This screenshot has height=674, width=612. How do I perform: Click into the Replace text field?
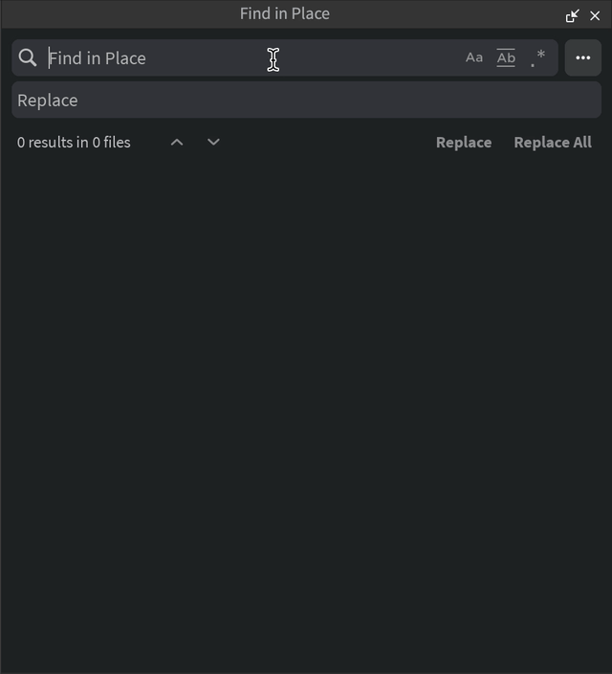306,101
